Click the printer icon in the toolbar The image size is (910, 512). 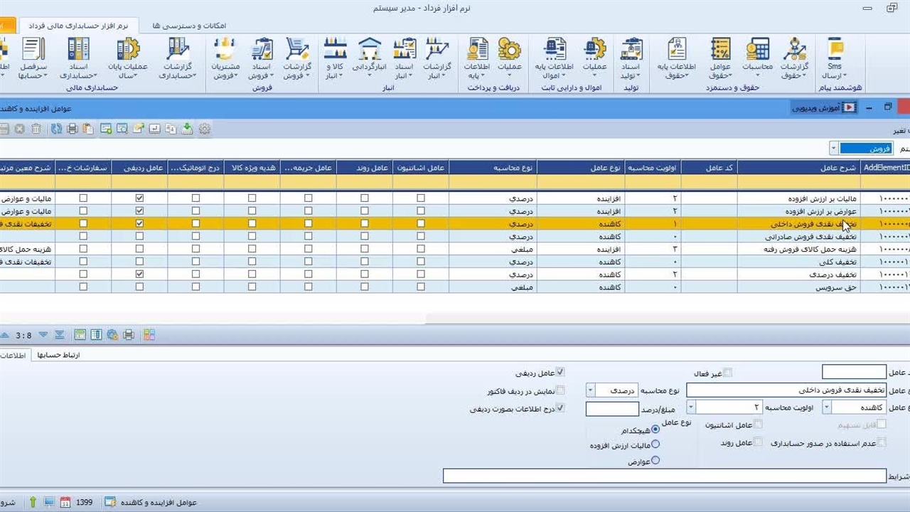click(72, 129)
